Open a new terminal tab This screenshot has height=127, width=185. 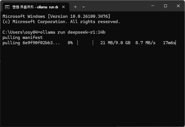click(x=75, y=7)
